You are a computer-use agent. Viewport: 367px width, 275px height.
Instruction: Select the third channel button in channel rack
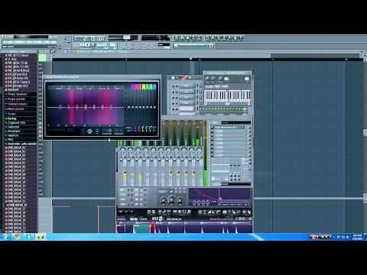[x=186, y=97]
